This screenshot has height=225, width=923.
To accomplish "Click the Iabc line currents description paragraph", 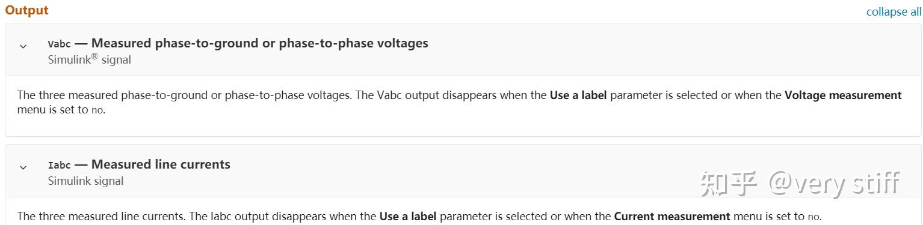I will (x=419, y=216).
